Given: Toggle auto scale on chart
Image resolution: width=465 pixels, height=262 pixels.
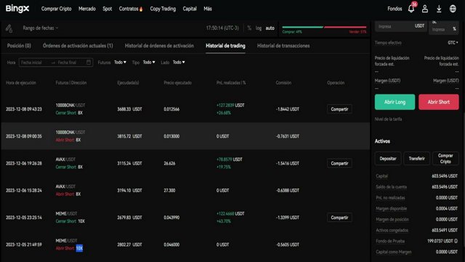Looking at the screenshot, I should coord(270,28).
